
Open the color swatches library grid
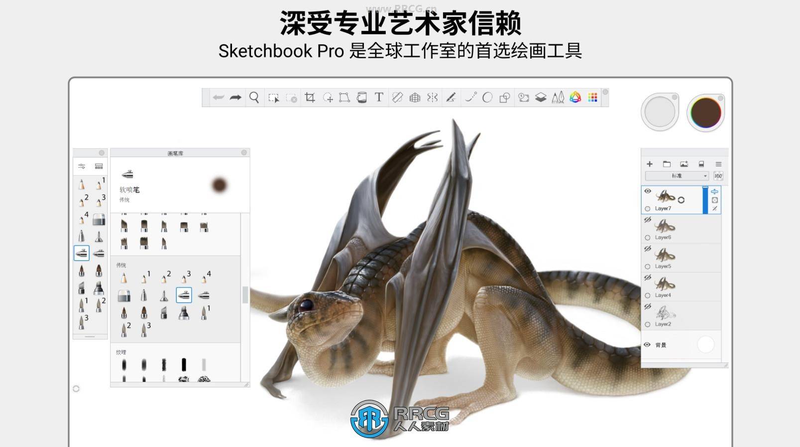tap(592, 97)
